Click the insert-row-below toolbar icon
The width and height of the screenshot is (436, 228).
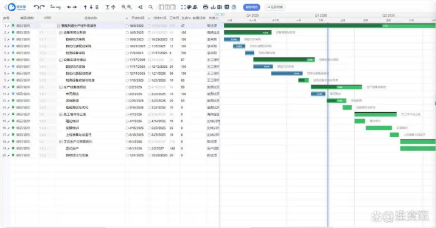click(59, 7)
